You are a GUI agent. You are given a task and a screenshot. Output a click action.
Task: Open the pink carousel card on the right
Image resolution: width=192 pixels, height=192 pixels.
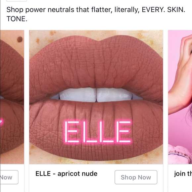click(x=180, y=97)
